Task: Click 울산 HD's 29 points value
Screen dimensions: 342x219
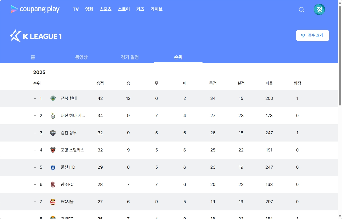Action: (x=100, y=167)
